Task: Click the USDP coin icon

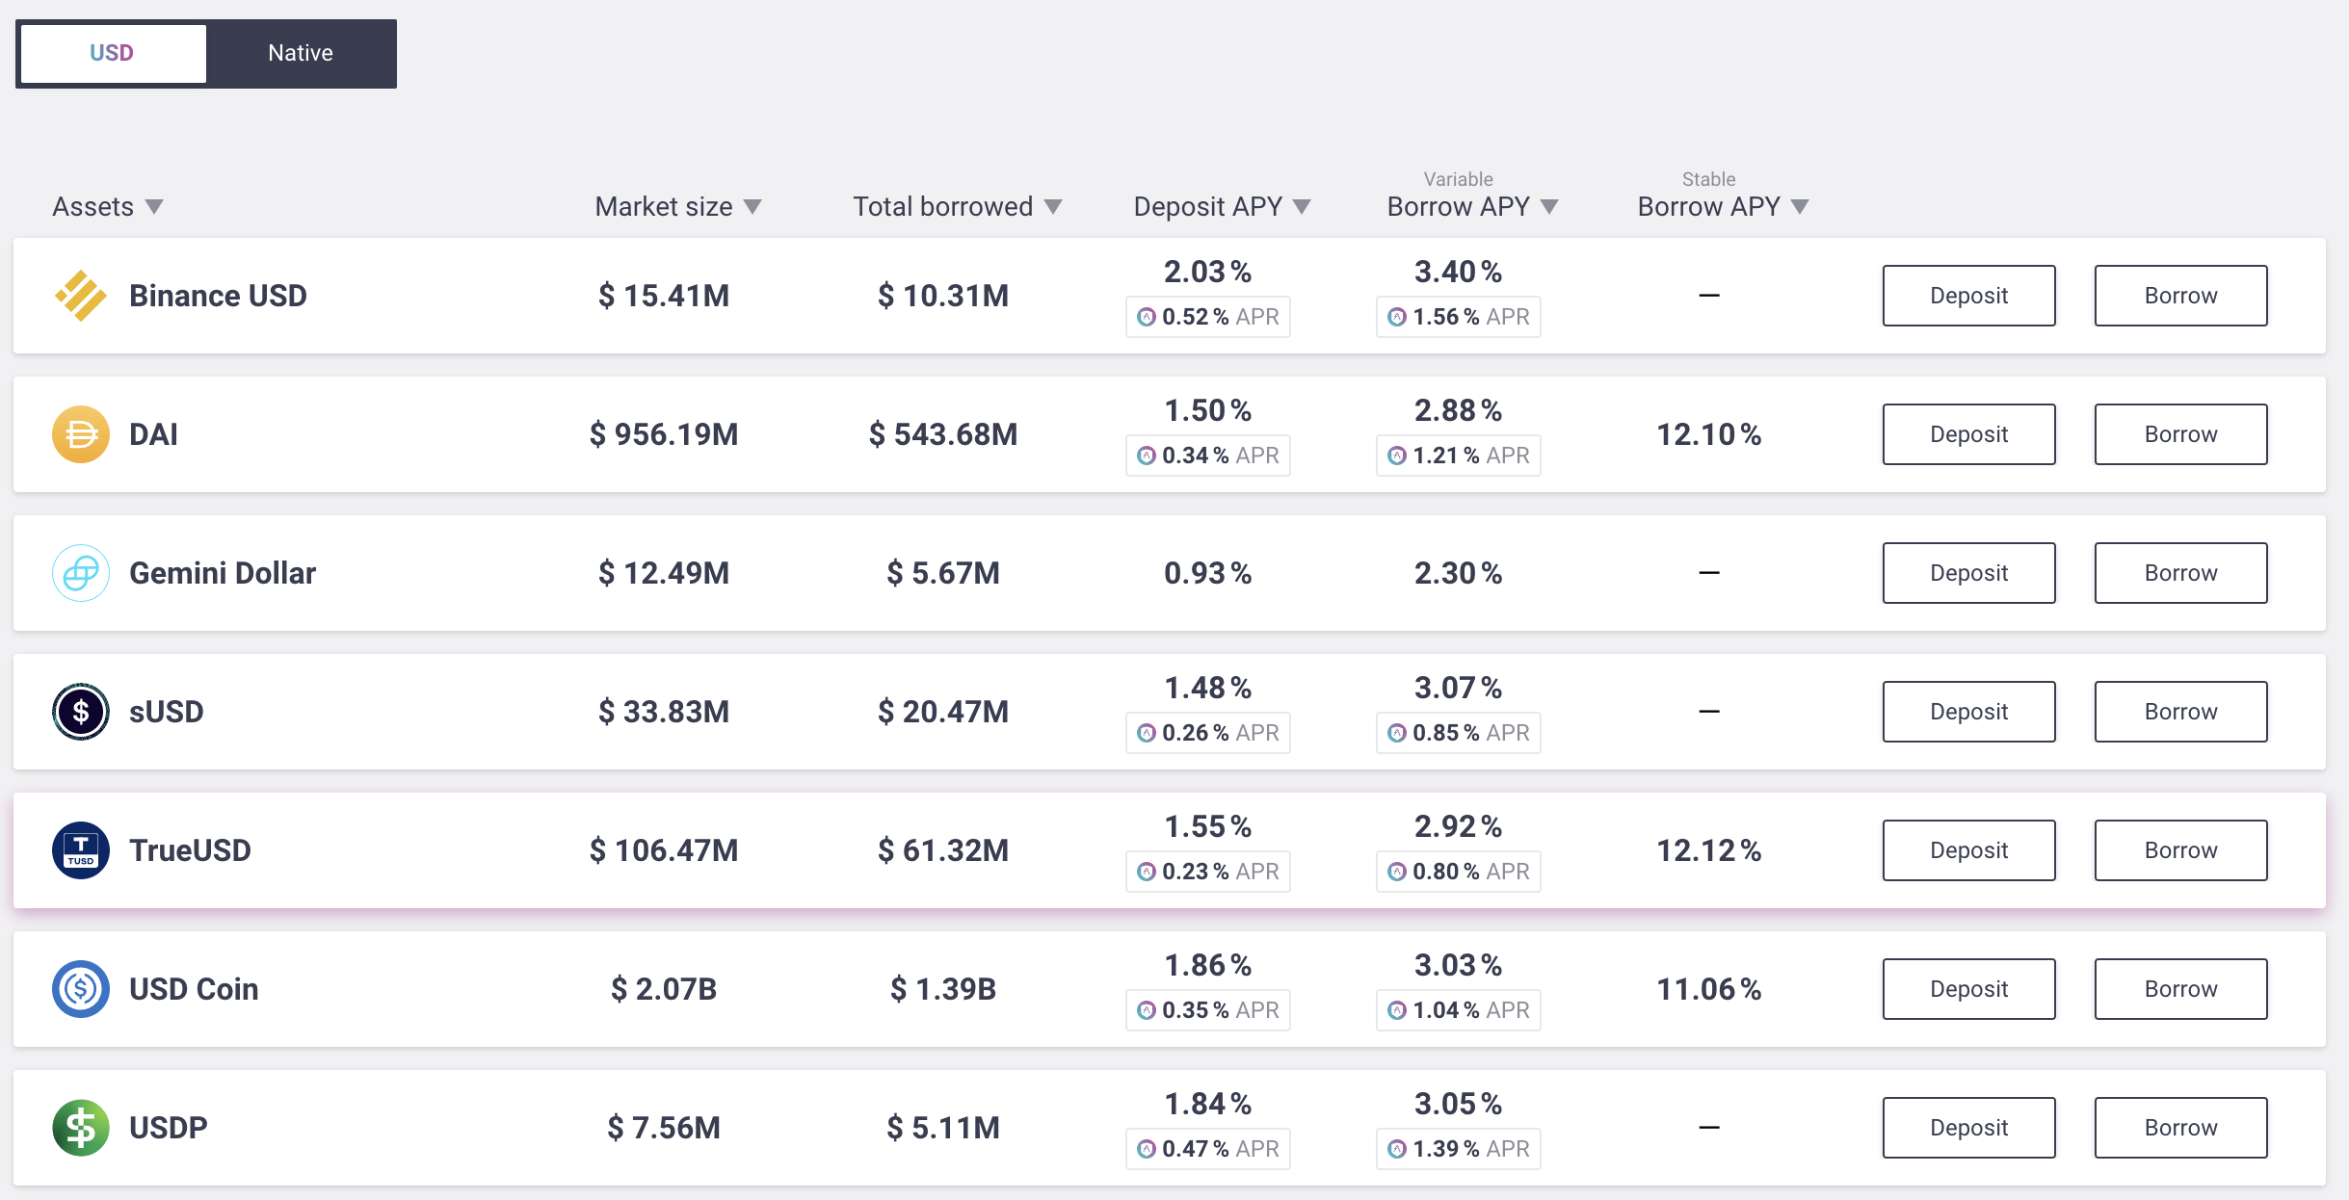Action: [x=81, y=1128]
